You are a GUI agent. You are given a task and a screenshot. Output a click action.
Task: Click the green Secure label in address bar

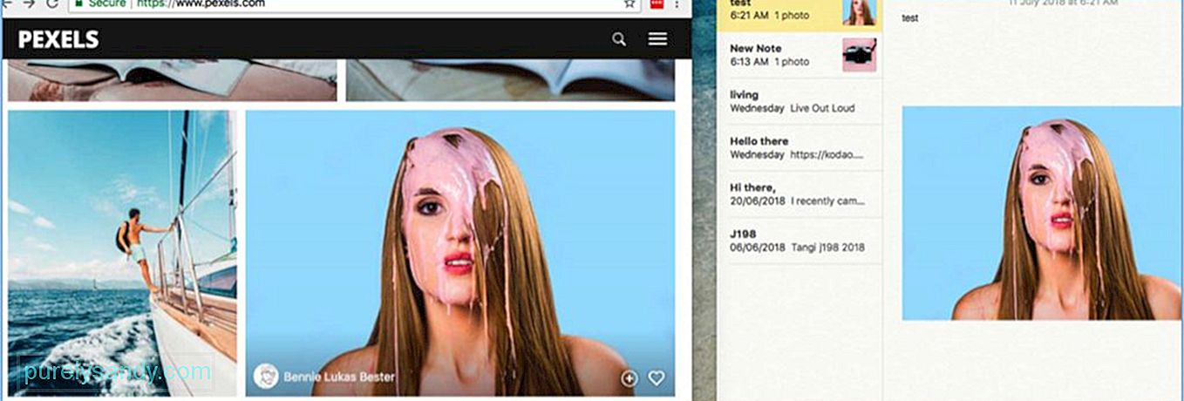108,4
